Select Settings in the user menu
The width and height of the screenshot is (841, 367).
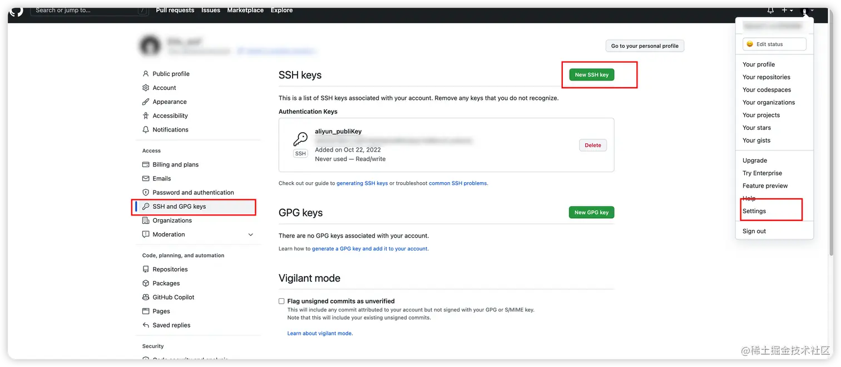click(x=754, y=211)
